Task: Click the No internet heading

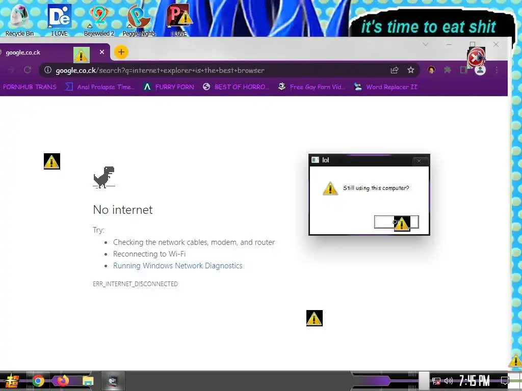Action: pyautogui.click(x=123, y=210)
